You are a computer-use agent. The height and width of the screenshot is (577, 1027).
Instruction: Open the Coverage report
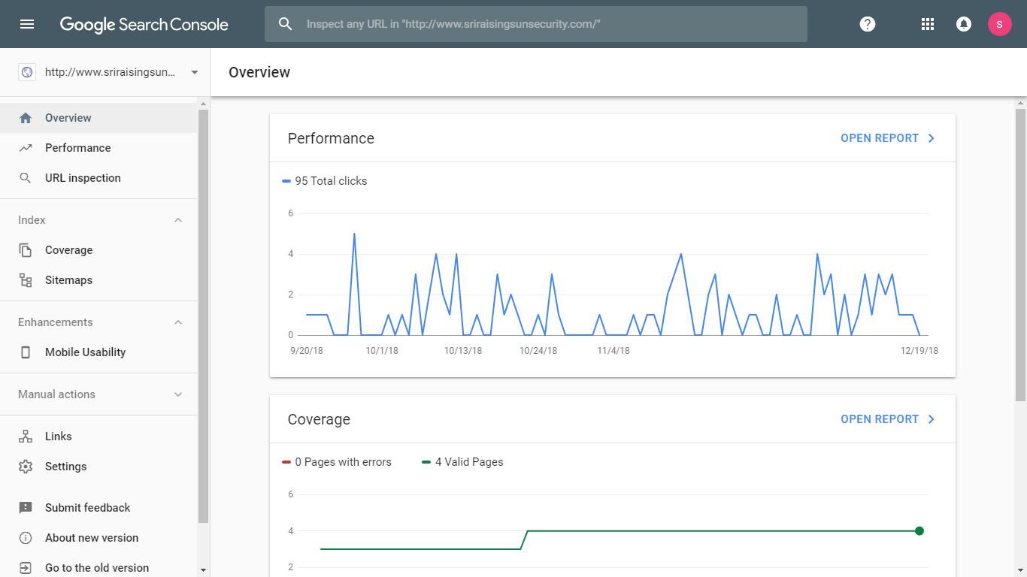click(x=887, y=419)
